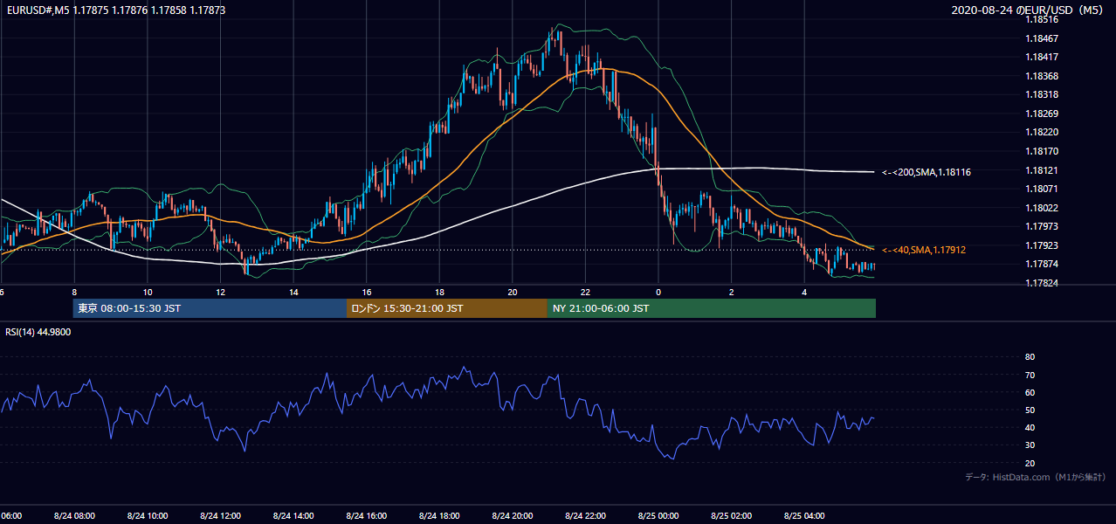Image resolution: width=1116 pixels, height=524 pixels.
Task: Click time label 8/24 08:00
Action: coord(74,515)
